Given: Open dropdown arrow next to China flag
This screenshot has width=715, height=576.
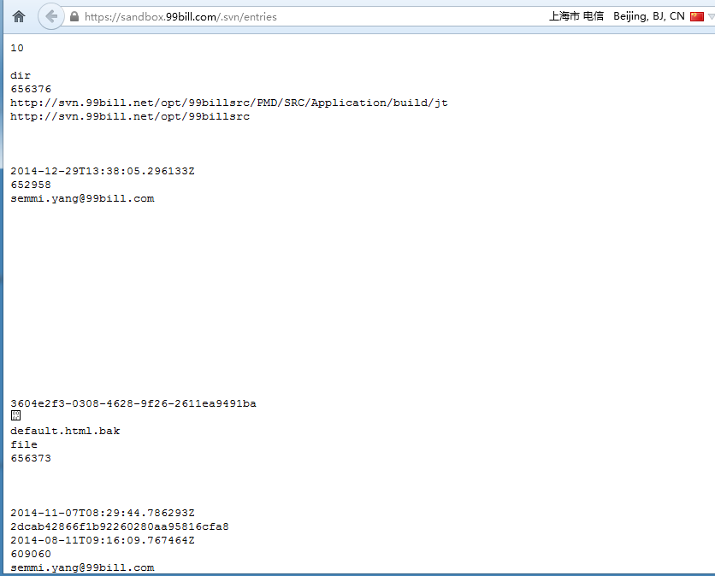Looking at the screenshot, I should 711,17.
